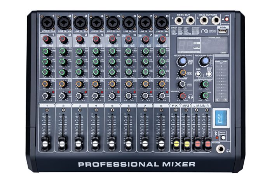Click channel 2 orange FX send knob
This screenshot has height=181, width=272.
click(x=63, y=84)
